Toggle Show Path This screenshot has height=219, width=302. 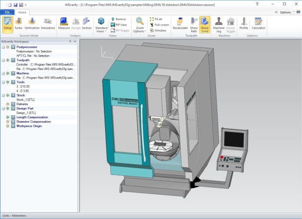click(x=194, y=25)
